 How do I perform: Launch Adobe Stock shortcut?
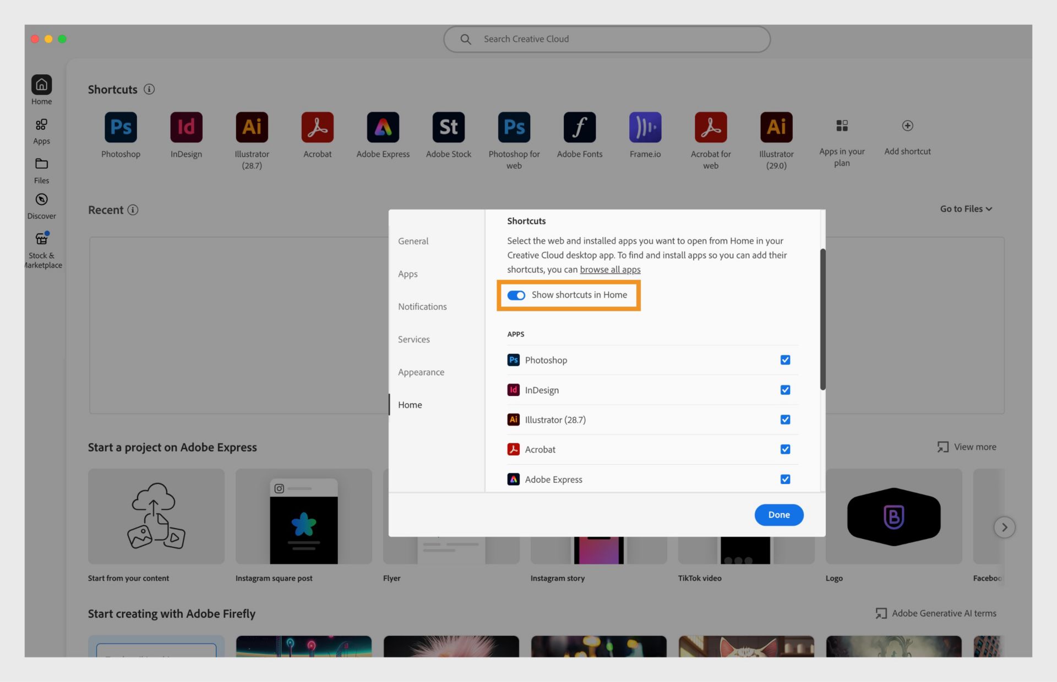(x=448, y=127)
